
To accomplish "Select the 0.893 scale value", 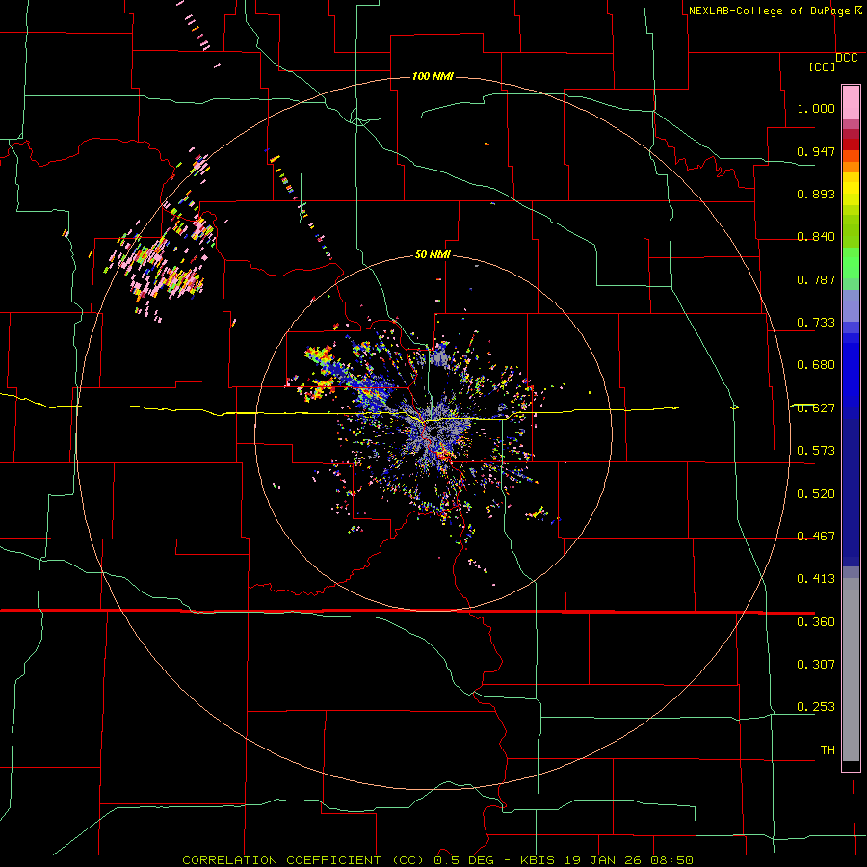I will click(816, 194).
